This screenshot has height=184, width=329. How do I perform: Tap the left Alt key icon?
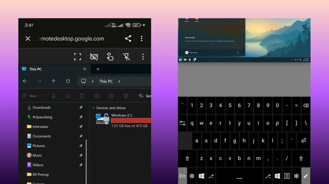(x=211, y=176)
